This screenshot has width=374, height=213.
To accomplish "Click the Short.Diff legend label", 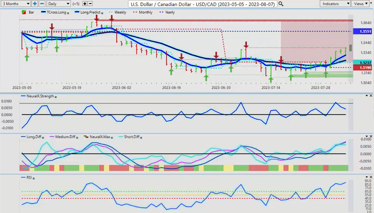I will click(132, 137).
